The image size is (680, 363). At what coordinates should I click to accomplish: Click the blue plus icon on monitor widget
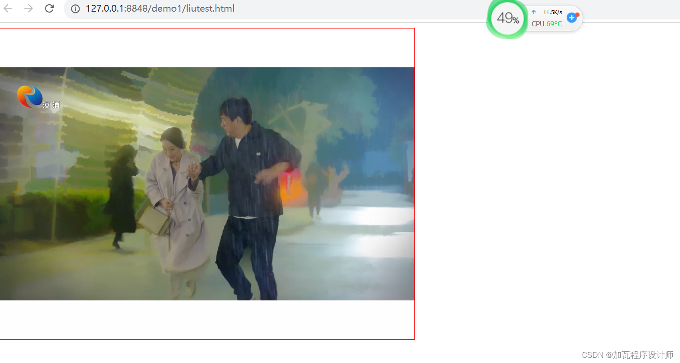572,18
